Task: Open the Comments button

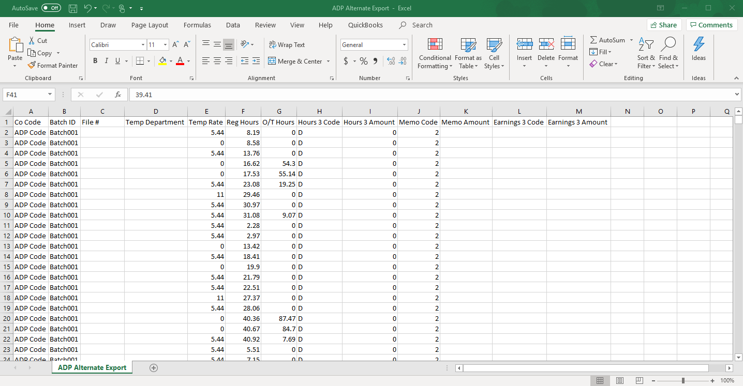Action: pyautogui.click(x=712, y=25)
